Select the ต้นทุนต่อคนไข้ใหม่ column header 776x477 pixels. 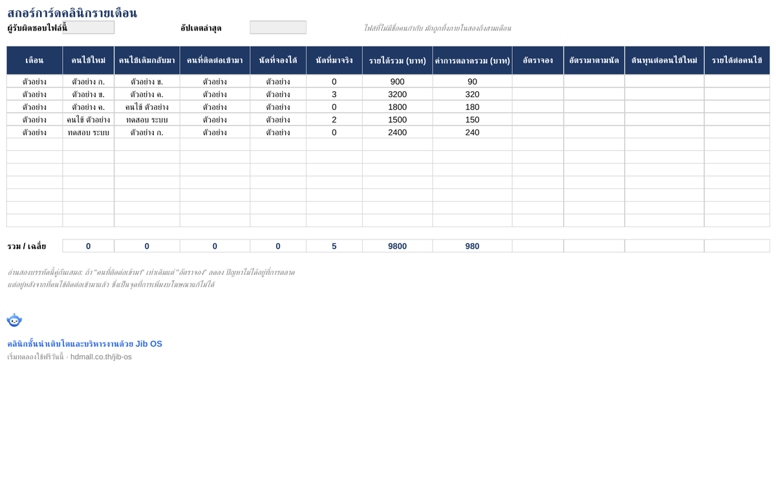click(x=665, y=60)
